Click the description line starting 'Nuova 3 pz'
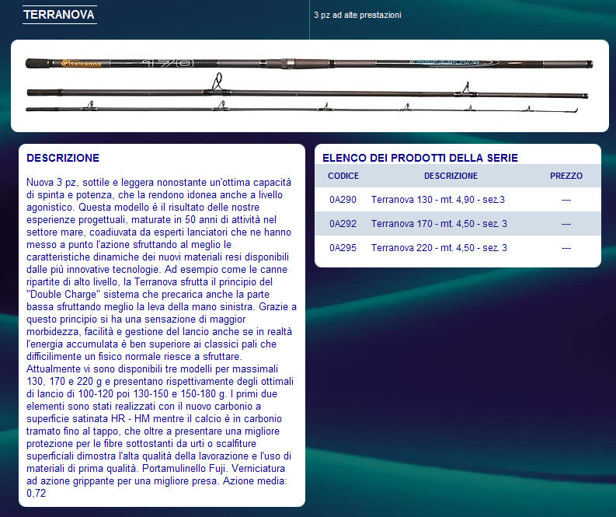 tap(158, 183)
